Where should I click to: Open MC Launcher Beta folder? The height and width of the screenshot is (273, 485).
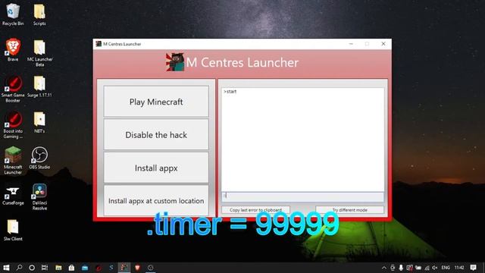point(39,53)
